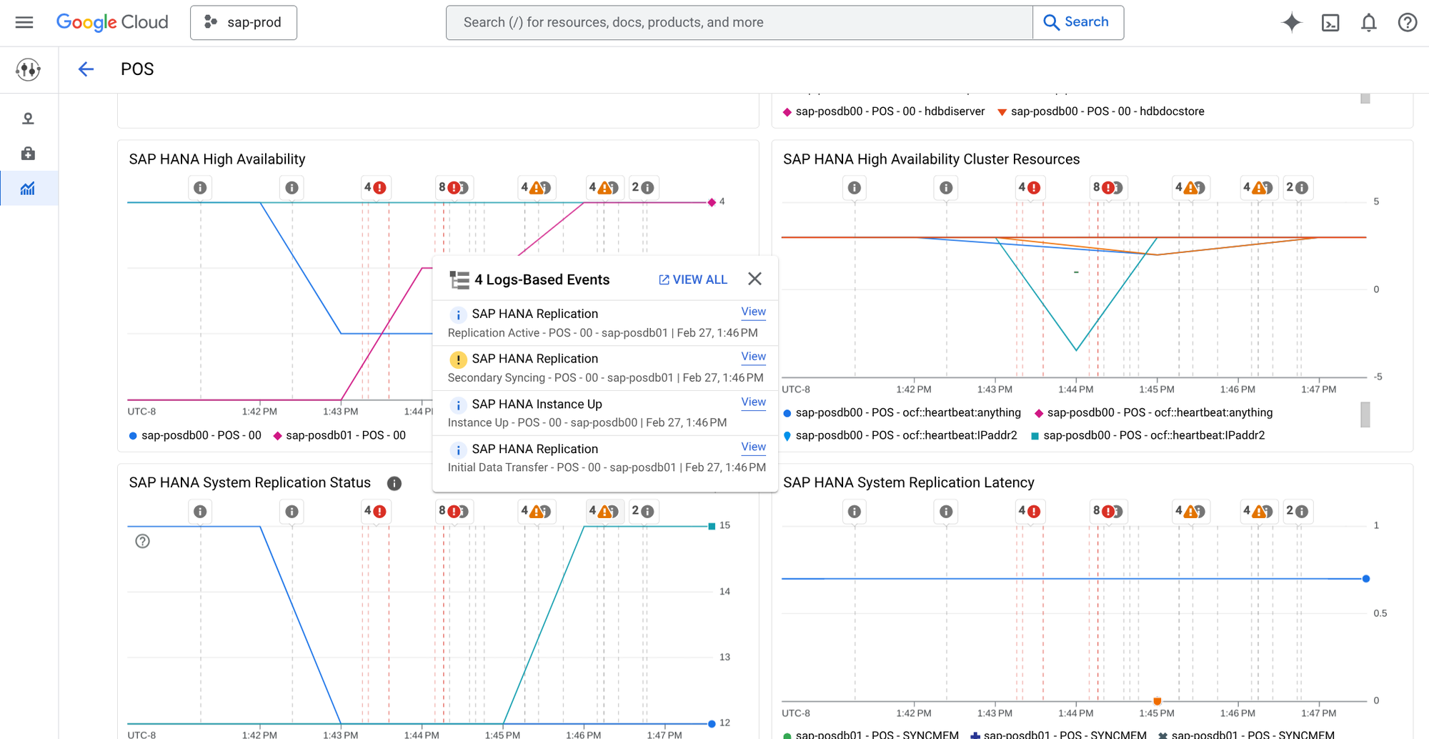This screenshot has width=1429, height=739.
Task: Toggle sap-posdb00 hdbdocstore legend entry
Action: (1100, 111)
